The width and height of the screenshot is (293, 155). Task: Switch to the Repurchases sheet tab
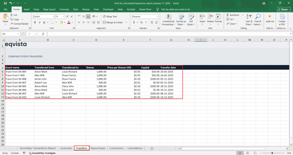pos(98,148)
